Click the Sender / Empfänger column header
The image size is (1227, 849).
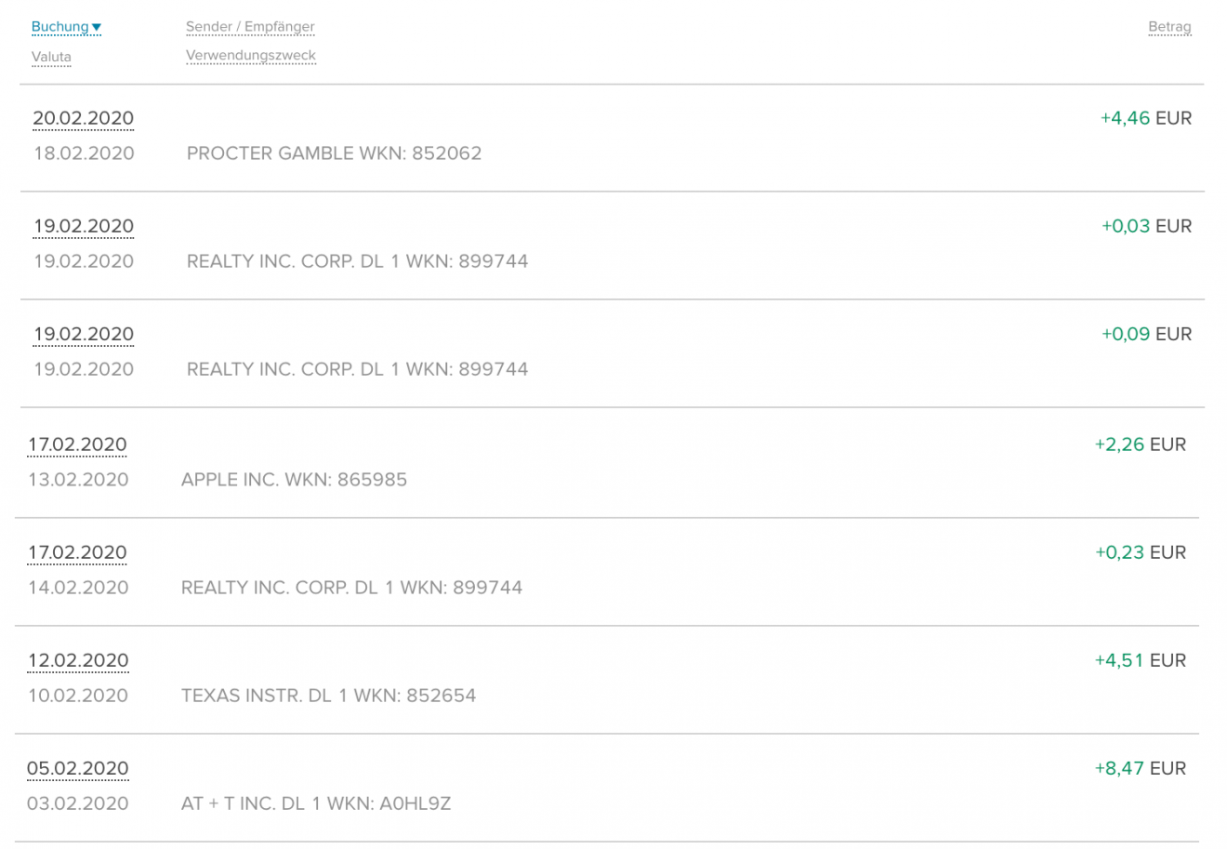250,27
